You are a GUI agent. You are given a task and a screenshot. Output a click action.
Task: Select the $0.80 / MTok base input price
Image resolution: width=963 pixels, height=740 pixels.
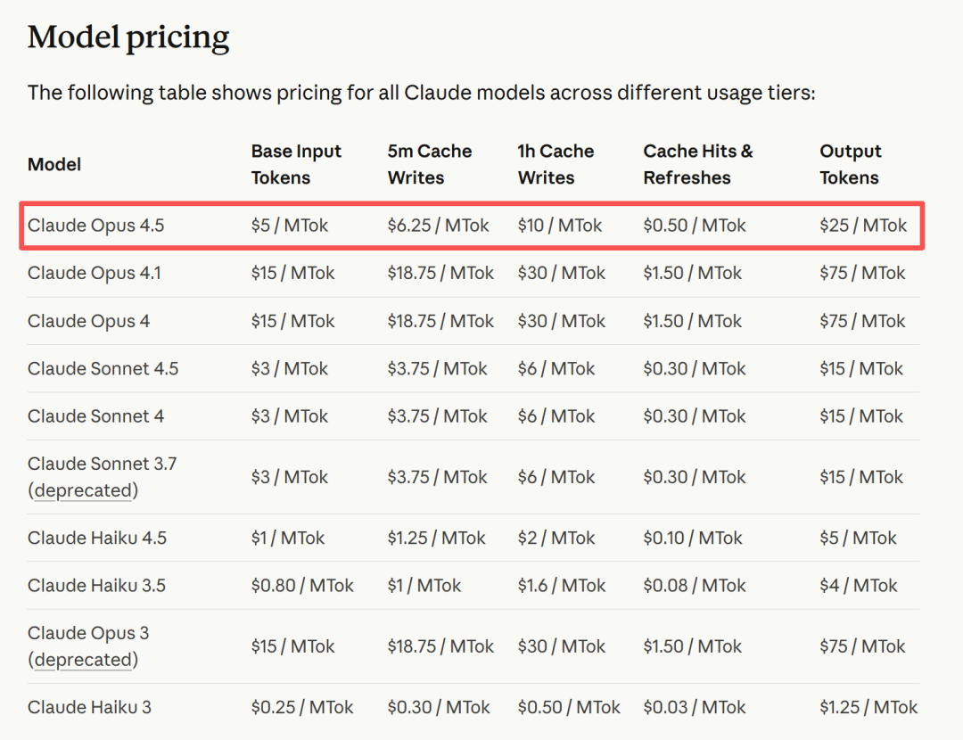tap(302, 586)
